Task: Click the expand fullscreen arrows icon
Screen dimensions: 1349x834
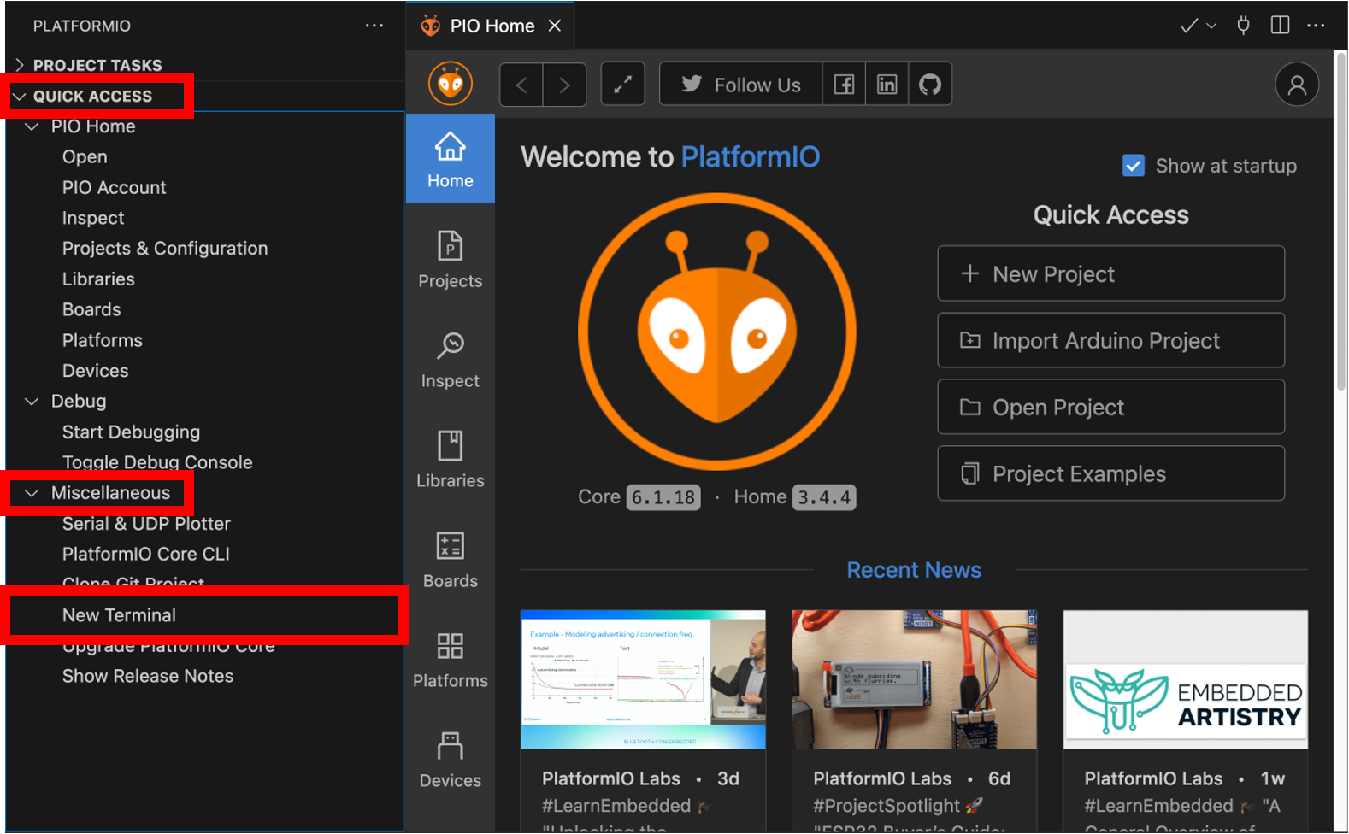Action: click(x=622, y=85)
